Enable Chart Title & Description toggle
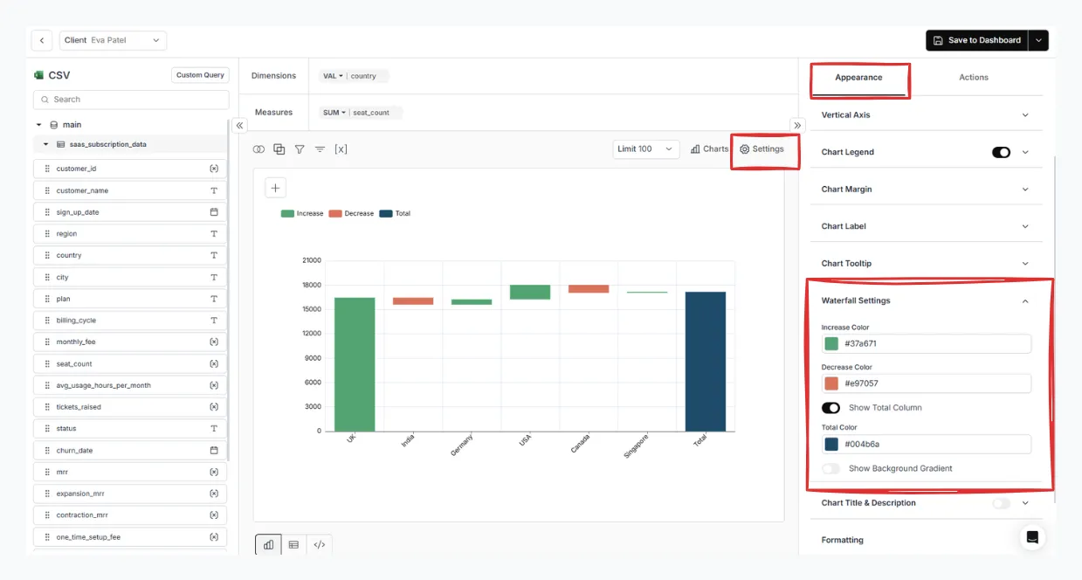 coord(1001,503)
